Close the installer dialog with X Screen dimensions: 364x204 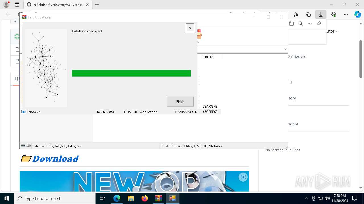click(x=190, y=28)
